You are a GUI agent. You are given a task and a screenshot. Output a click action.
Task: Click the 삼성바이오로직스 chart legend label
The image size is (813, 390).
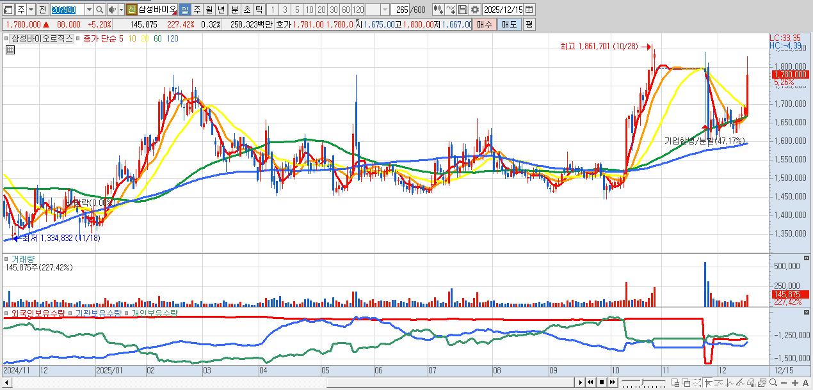(43, 38)
